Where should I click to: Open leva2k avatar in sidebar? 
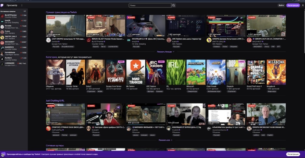coord(2,21)
